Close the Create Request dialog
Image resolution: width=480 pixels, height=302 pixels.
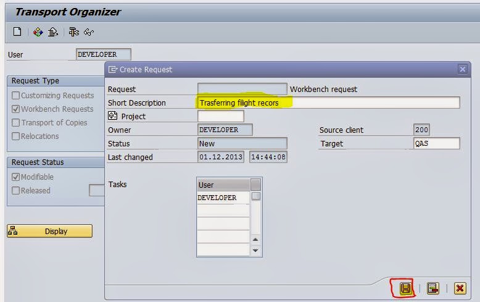(462, 69)
